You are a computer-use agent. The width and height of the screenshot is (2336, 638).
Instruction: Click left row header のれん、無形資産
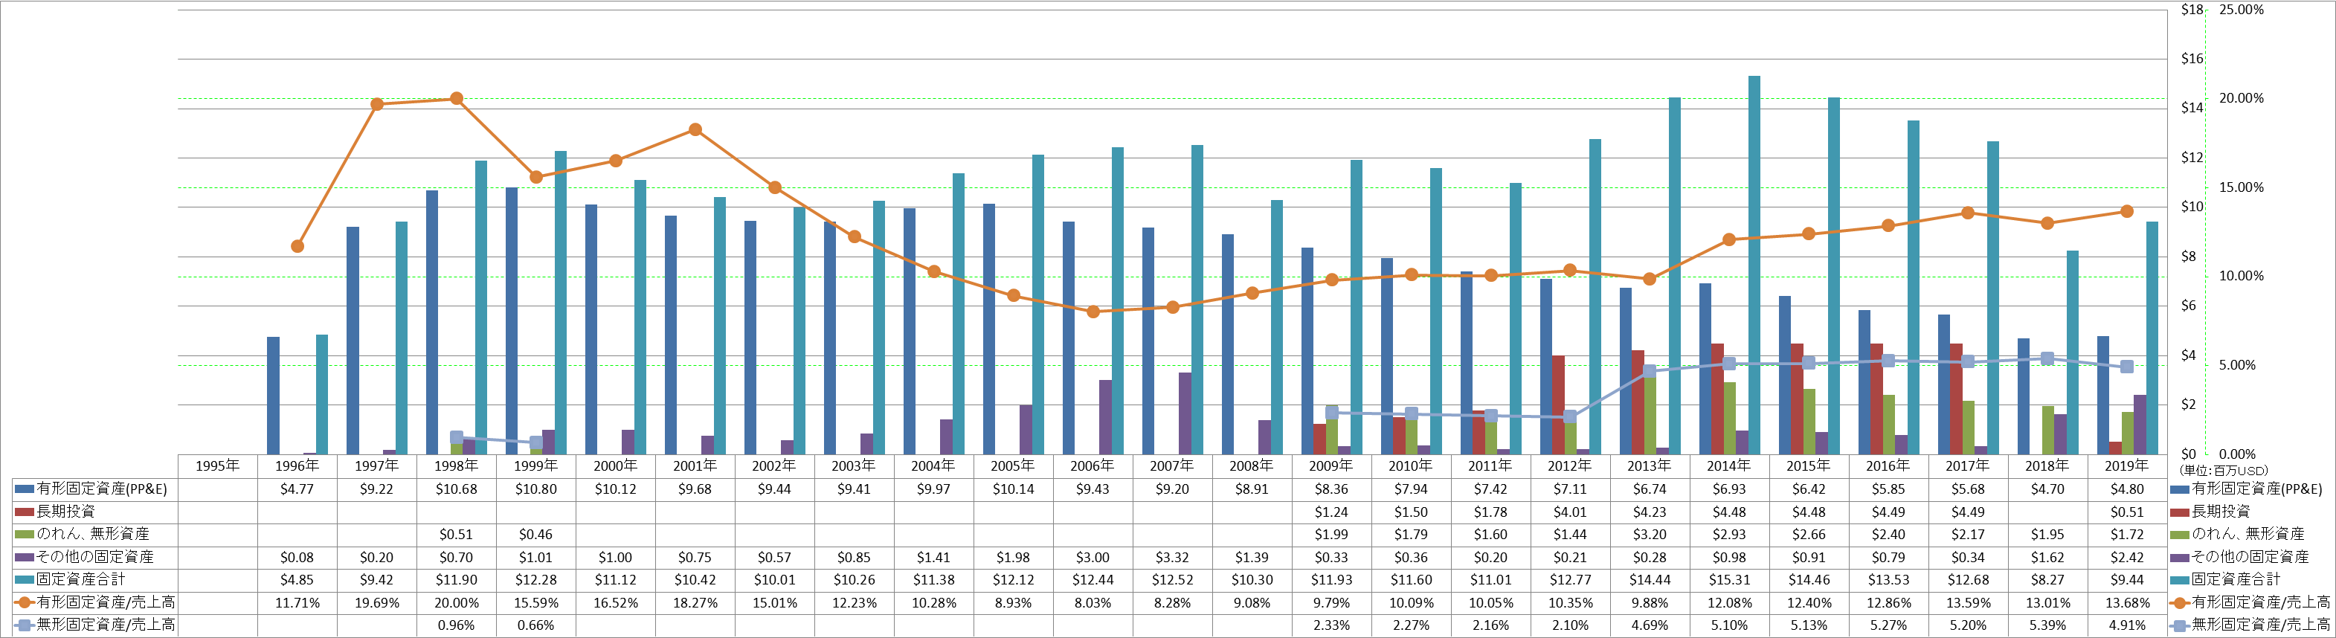(92, 535)
